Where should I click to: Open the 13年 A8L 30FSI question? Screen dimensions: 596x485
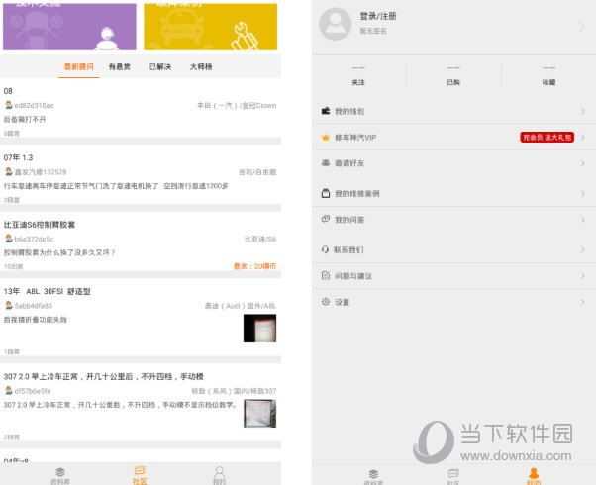[x=48, y=292]
